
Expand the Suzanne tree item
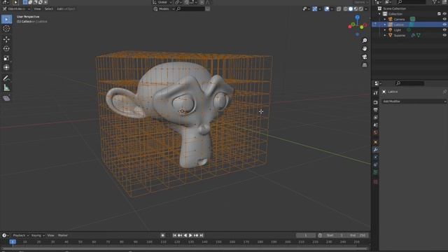tap(385, 36)
